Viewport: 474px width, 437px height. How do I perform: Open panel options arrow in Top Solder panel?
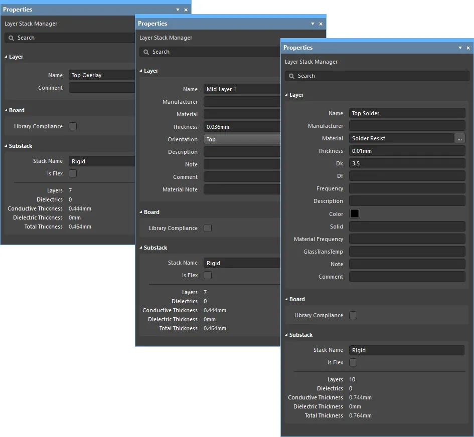(460, 48)
